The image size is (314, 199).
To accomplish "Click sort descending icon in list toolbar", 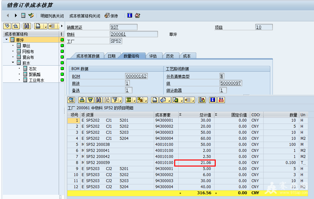I will [90, 100].
